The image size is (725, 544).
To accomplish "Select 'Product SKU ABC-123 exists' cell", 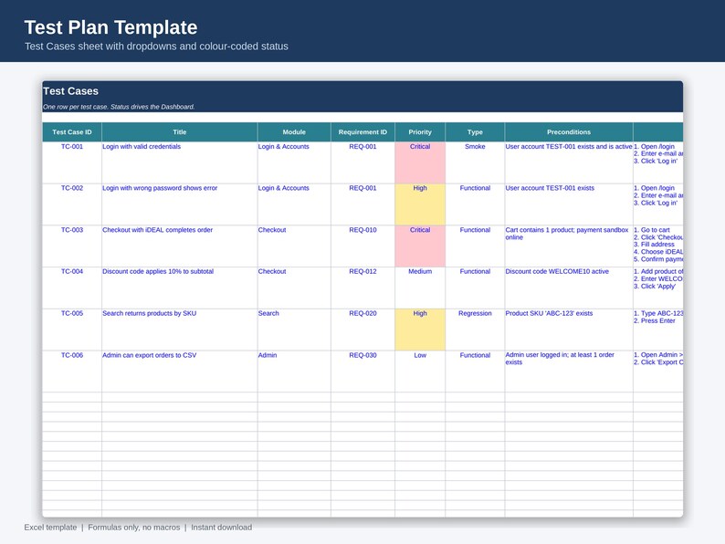I will (569, 330).
